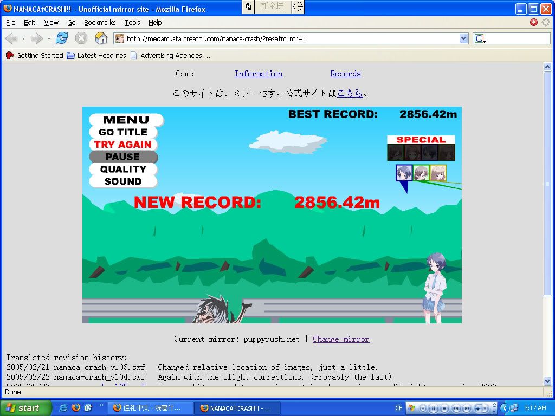The height and width of the screenshot is (416, 555).
Task: Follow the Change mirror link
Action: coord(341,339)
